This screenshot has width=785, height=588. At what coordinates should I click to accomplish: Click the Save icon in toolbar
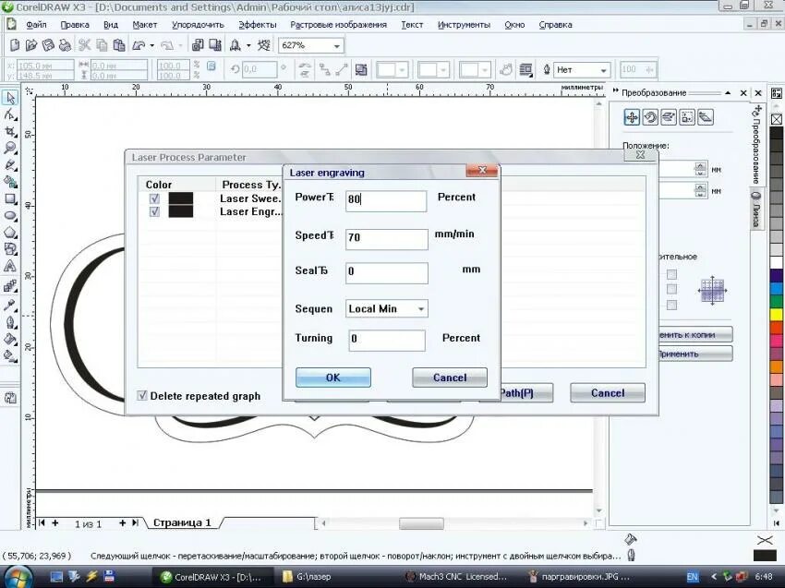(47, 45)
